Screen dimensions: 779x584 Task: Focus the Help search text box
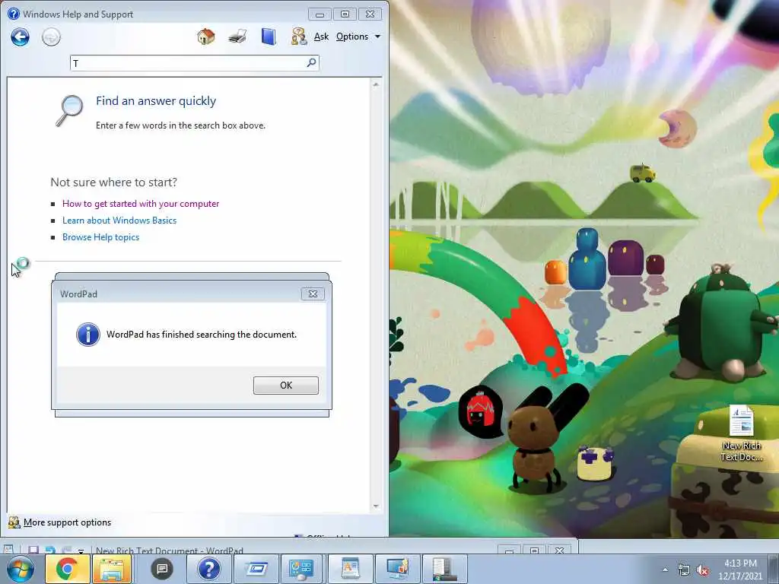189,63
